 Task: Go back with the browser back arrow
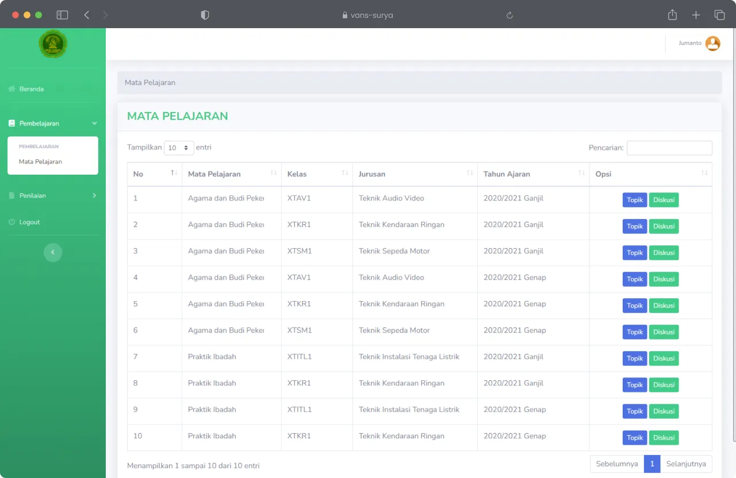pos(87,15)
